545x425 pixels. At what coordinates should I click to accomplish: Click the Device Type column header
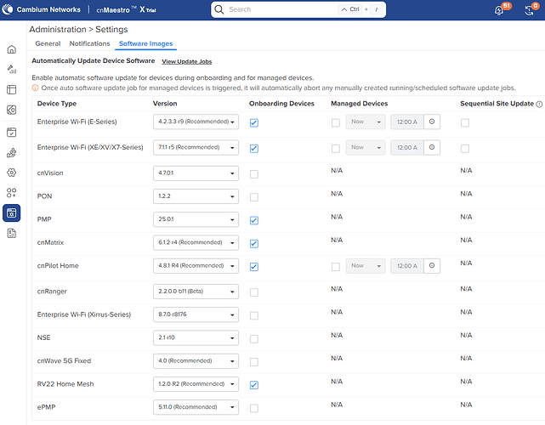click(x=57, y=104)
